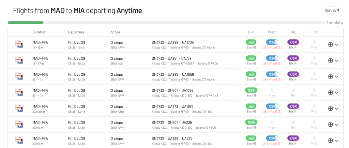Select 120K Eco fare on SN501 · UA1056 flight
The height and width of the screenshot is (148, 349).
(251, 90)
